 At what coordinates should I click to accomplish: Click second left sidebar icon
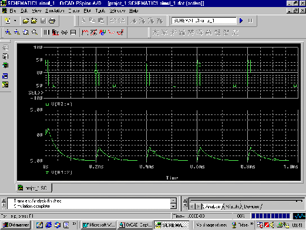5,56
